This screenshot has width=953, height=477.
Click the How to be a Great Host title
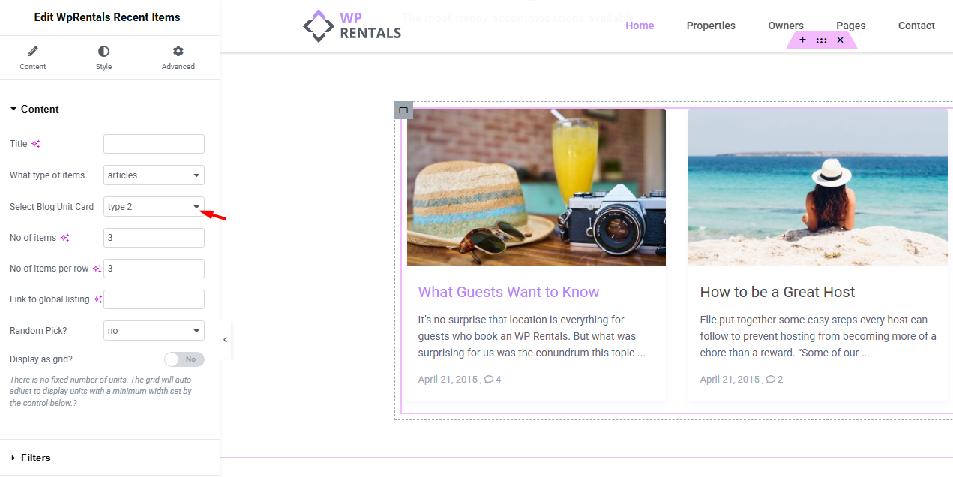(x=777, y=292)
